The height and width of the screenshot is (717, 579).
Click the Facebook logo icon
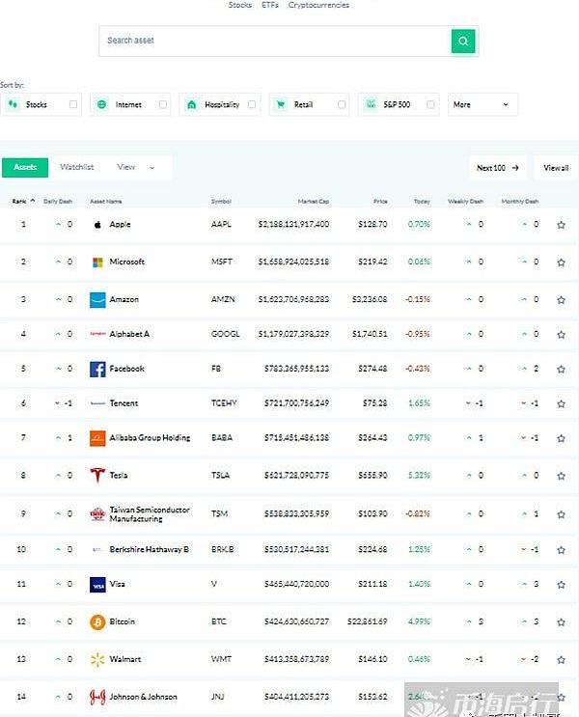(97, 369)
